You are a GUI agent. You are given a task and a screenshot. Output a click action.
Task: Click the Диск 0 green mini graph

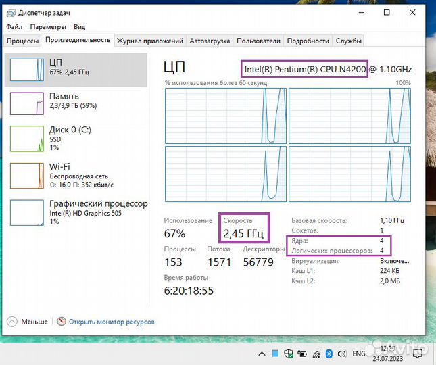(27, 139)
